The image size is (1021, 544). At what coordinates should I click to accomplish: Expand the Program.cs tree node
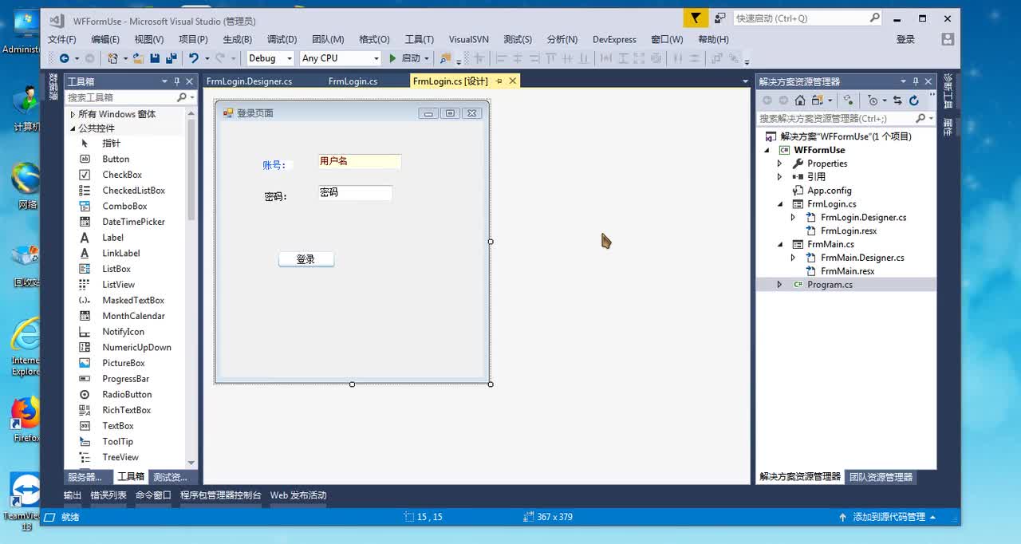780,285
